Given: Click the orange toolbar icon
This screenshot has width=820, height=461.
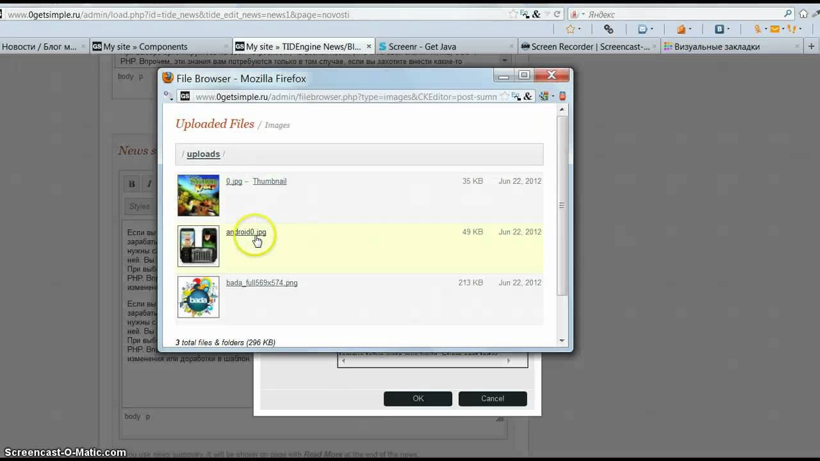Looking at the screenshot, I should pos(681,29).
